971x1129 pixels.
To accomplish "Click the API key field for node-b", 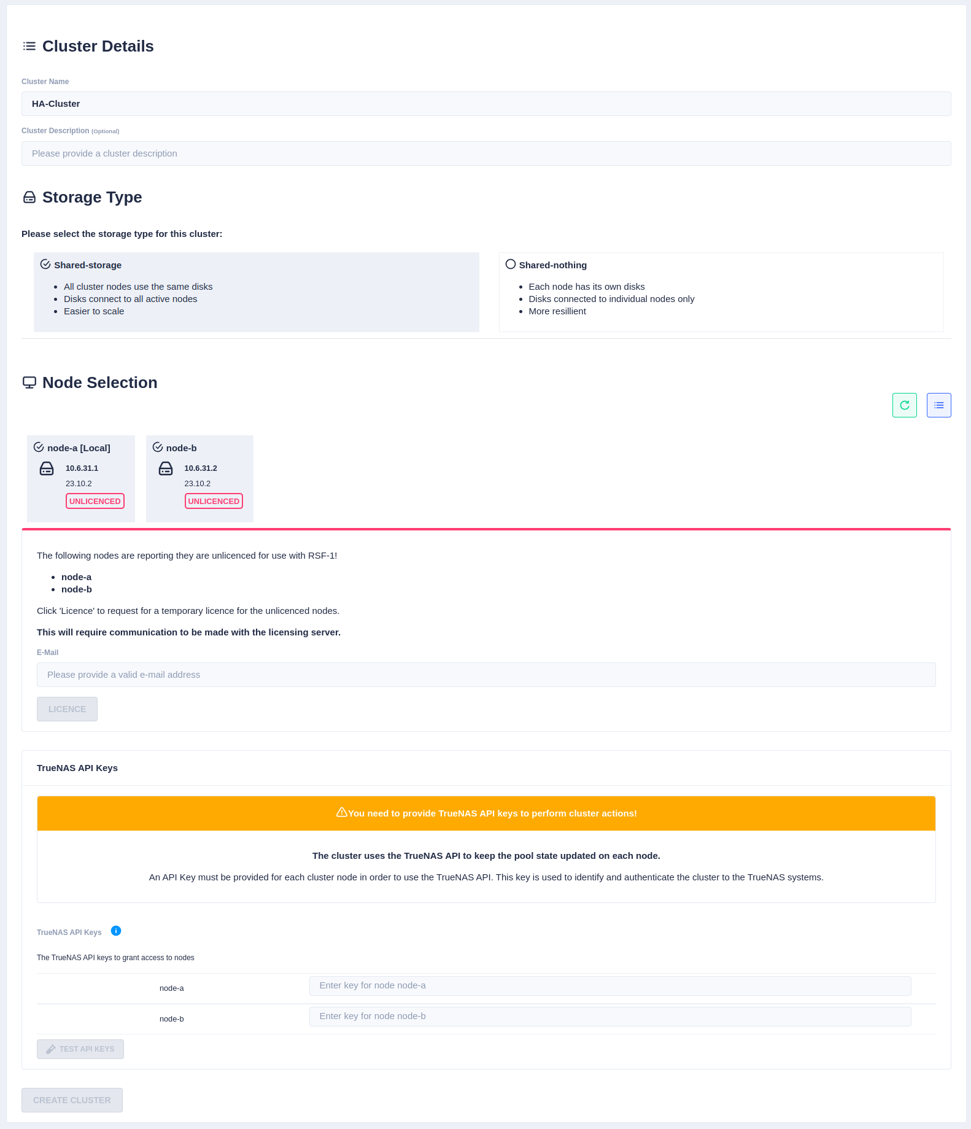I will click(x=609, y=1016).
